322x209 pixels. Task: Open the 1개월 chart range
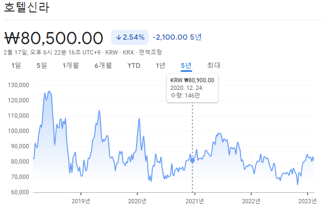70,66
